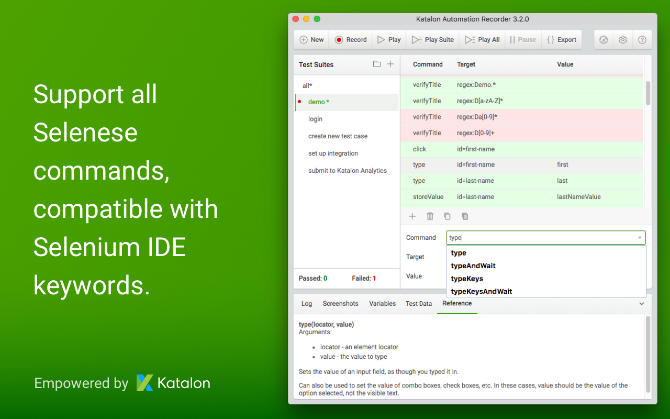
Task: Switch to the Test Data tab
Action: [x=419, y=304]
